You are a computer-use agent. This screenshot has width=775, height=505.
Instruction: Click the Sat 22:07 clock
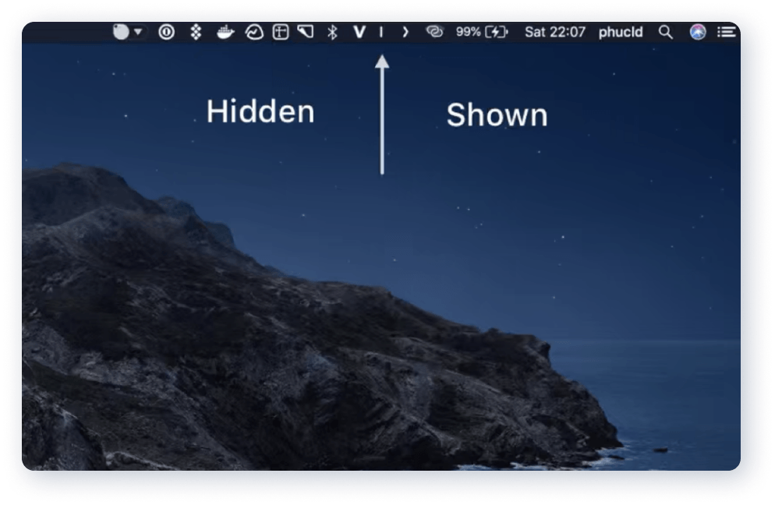[x=555, y=32]
